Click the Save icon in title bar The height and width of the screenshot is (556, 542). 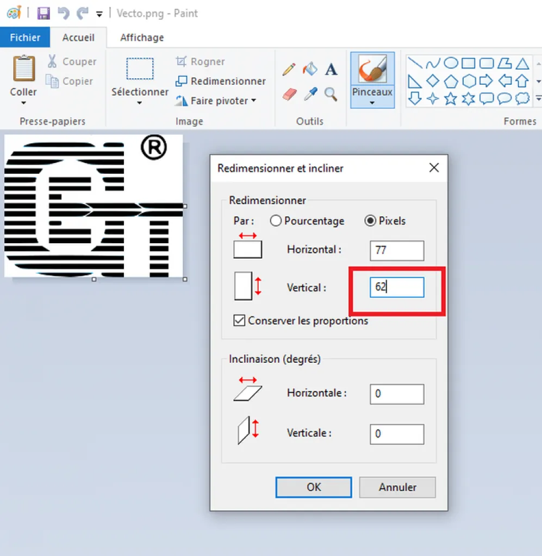click(x=43, y=14)
